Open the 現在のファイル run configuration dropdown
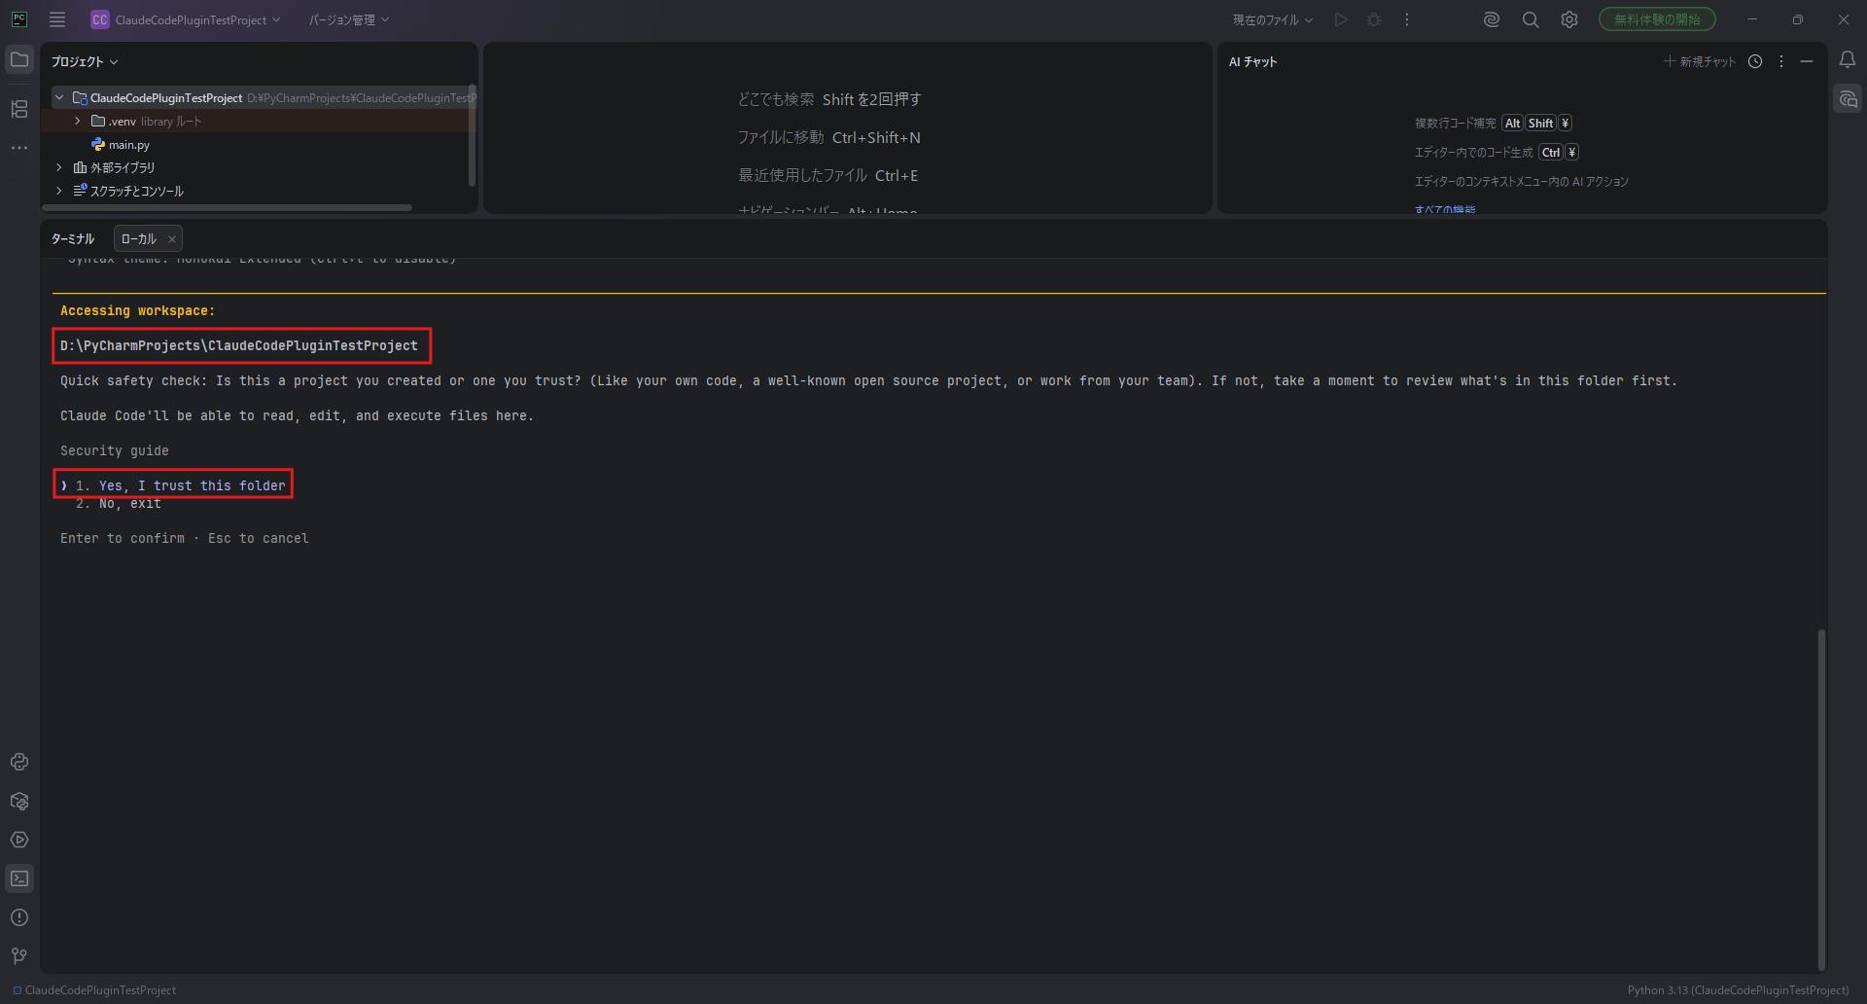The width and height of the screenshot is (1867, 1004). (1272, 19)
